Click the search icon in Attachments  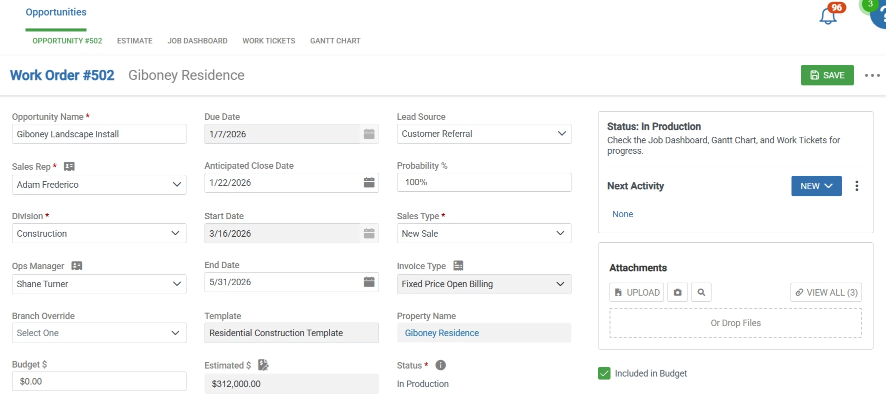tap(701, 293)
